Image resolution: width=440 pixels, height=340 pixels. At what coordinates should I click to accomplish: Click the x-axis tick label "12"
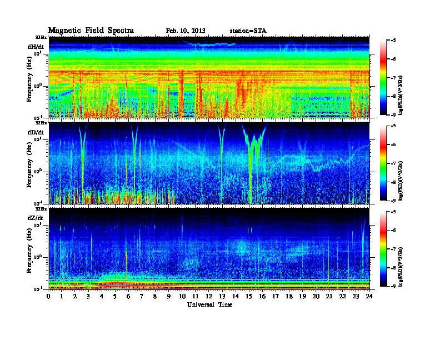point(209,296)
